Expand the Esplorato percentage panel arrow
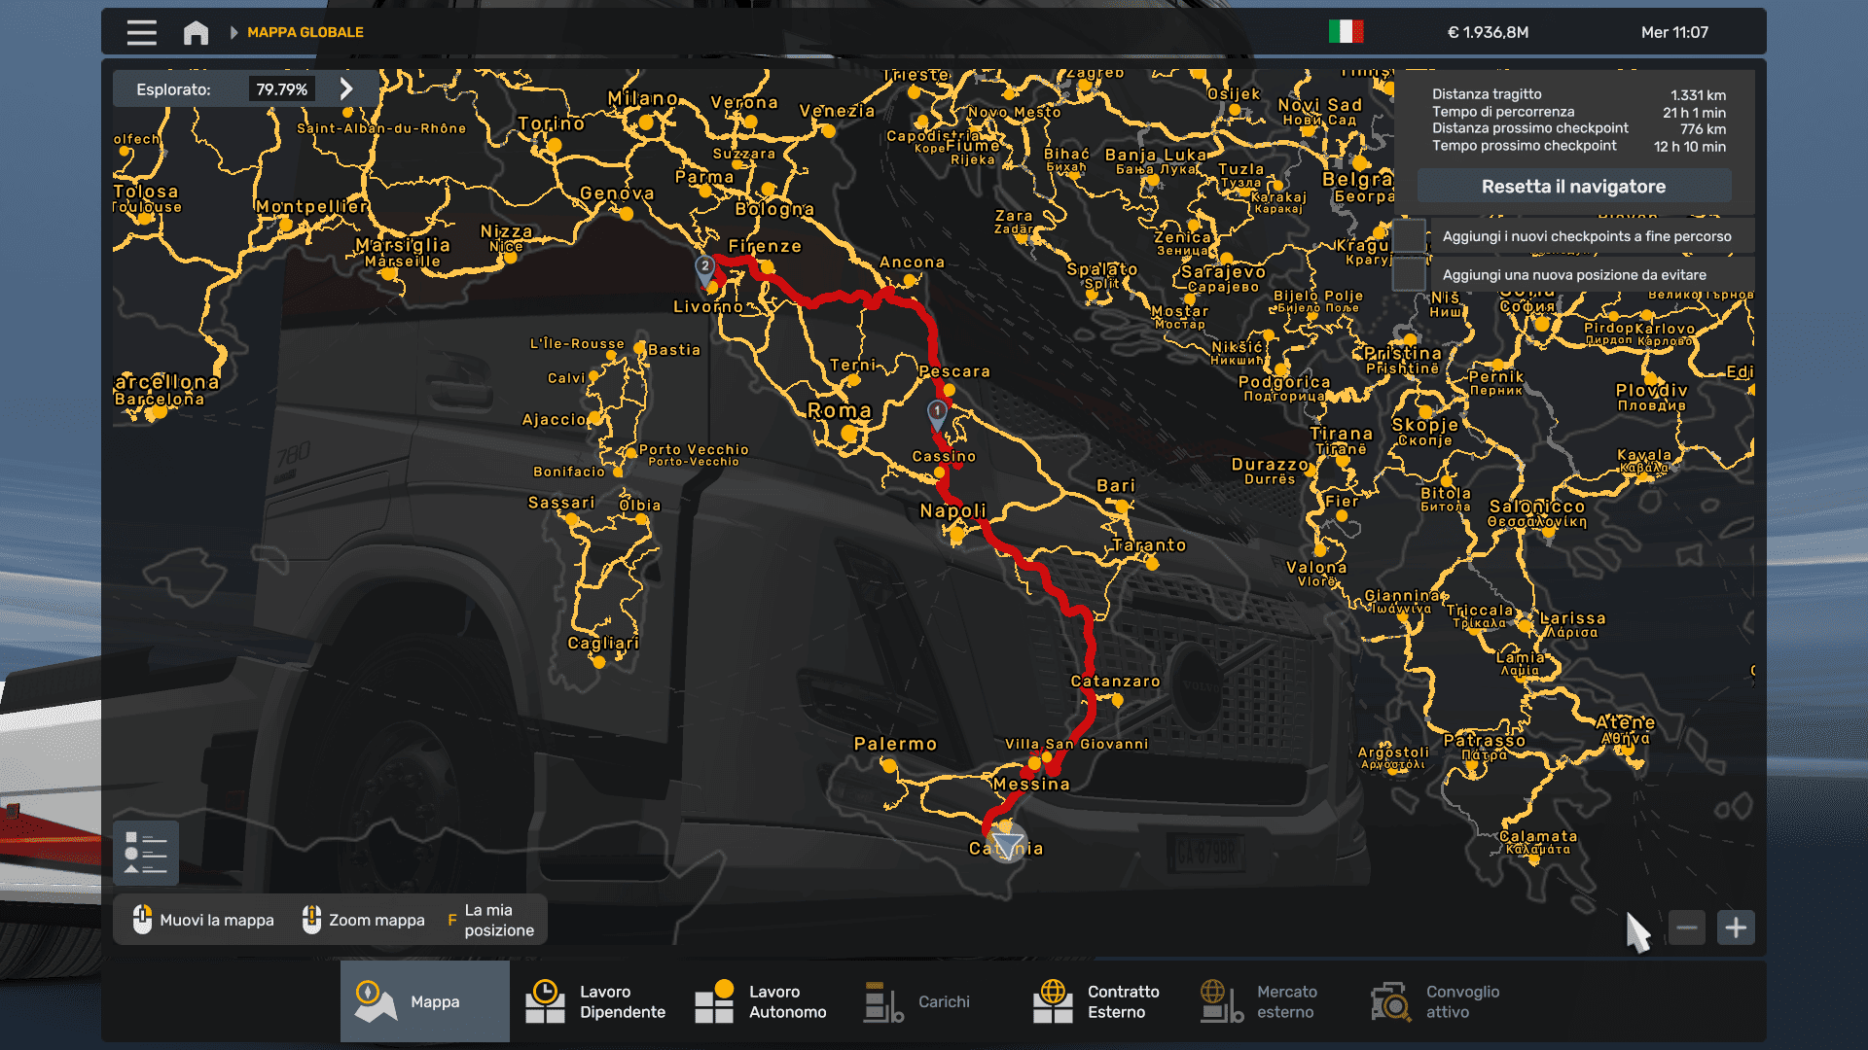The width and height of the screenshot is (1868, 1050). coord(346,89)
